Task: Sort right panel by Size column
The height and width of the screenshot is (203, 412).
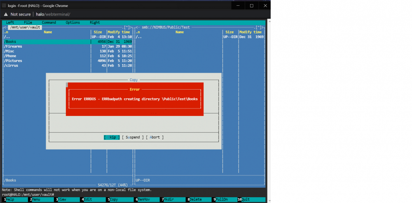Action: click(x=229, y=32)
